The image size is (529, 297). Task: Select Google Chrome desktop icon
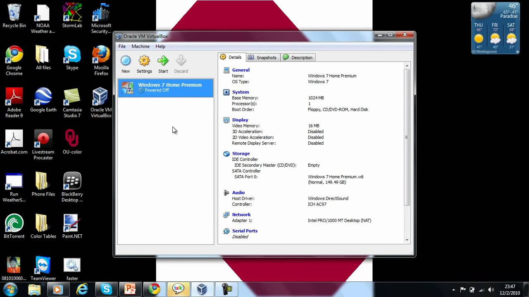coord(14,61)
